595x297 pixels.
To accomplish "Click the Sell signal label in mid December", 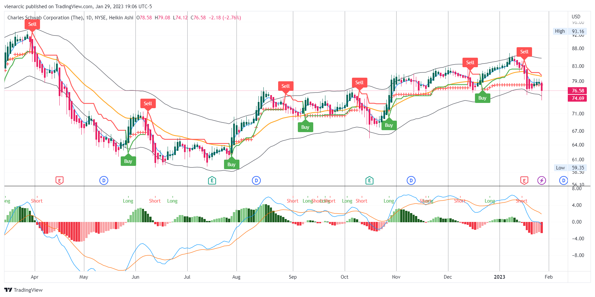I will (x=470, y=63).
